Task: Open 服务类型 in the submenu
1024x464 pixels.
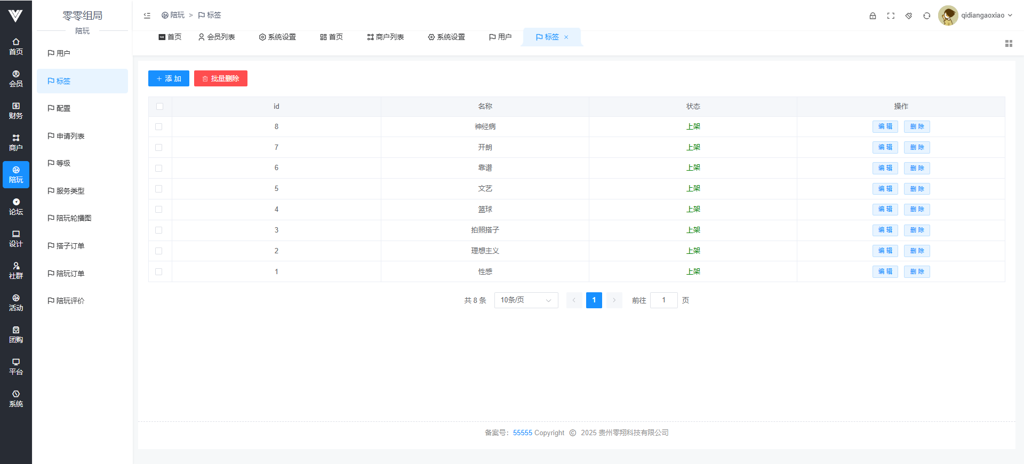Action: (x=70, y=191)
